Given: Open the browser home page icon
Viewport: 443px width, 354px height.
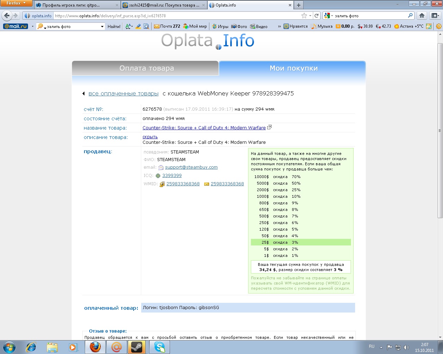Looking at the screenshot, I should click(x=422, y=16).
